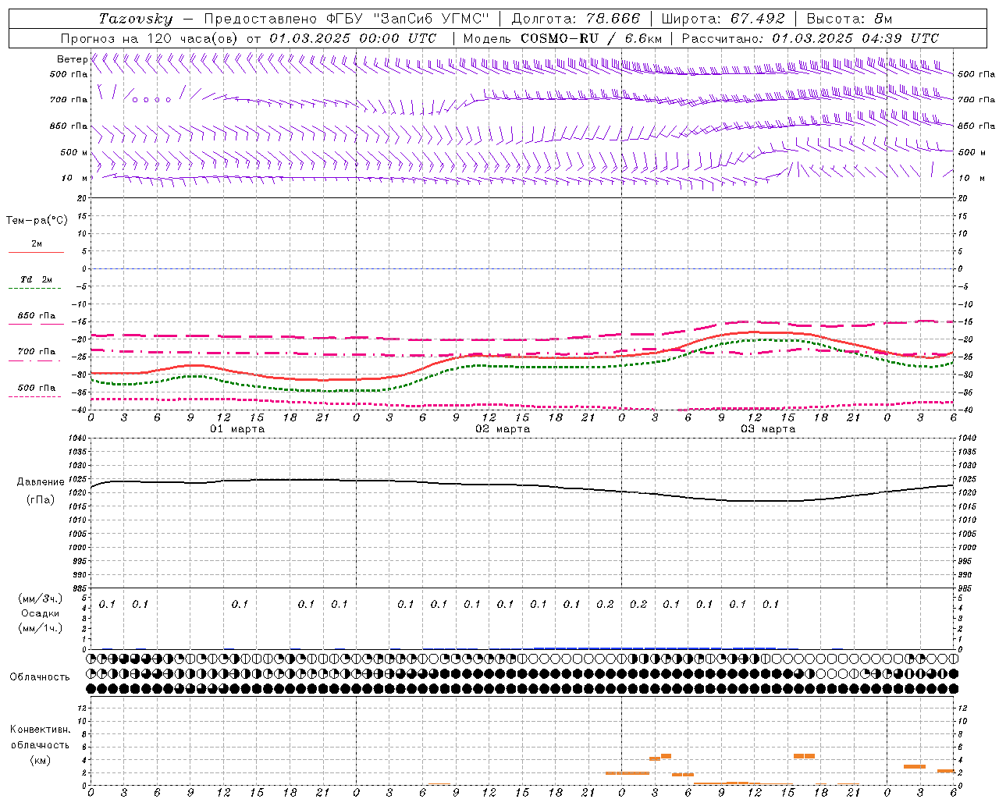Screen dimensions: 999x799
Task: Click the computed time "Рассчитано: 01.03.2025 04:39 UTC"
Action: click(810, 38)
